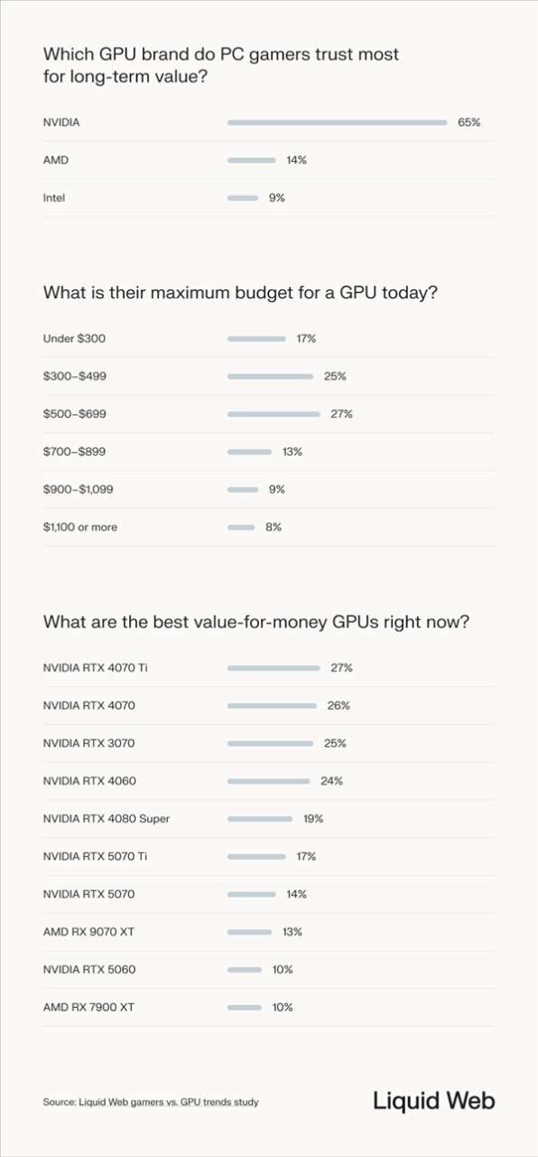
Task: Select the NVIDIA RTX 4070 26% value
Action: coord(339,705)
